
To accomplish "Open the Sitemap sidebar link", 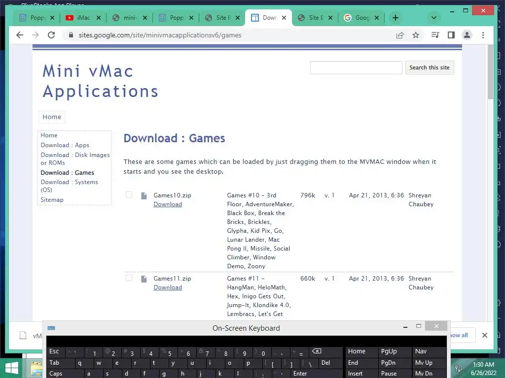I will point(52,200).
